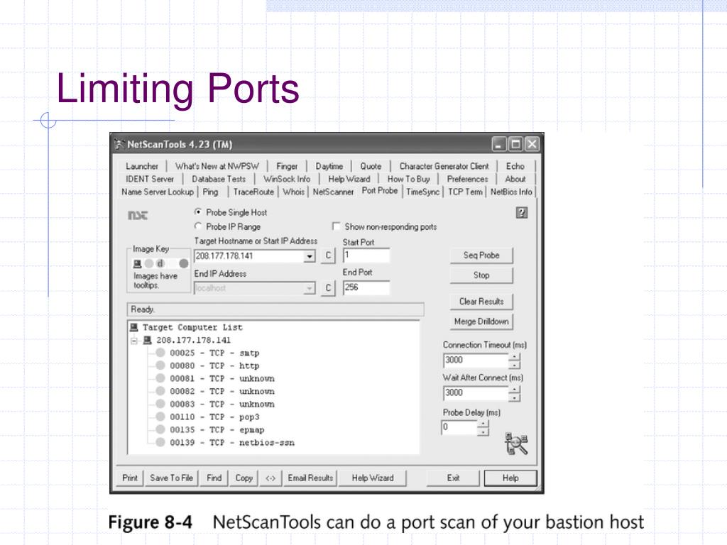
Task: Select the Probe IP Range radio button
Action: coord(199,226)
